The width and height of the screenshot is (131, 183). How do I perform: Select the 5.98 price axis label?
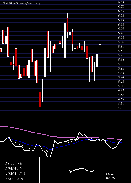(121, 42)
